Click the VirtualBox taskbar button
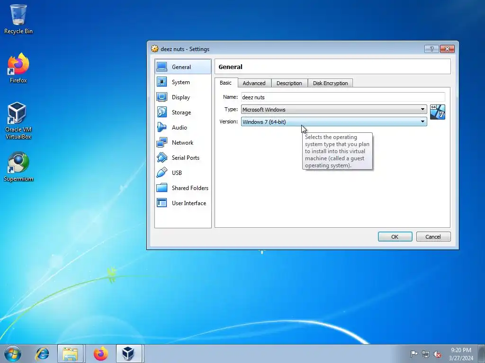 pos(129,354)
